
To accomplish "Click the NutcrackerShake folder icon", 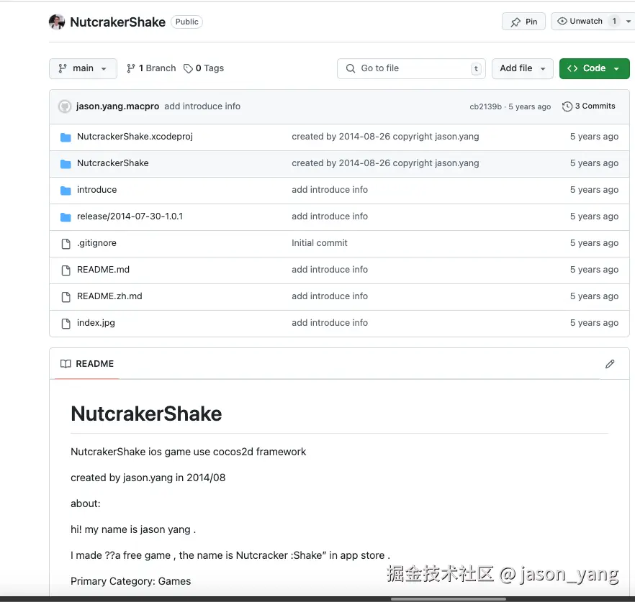I will click(x=66, y=164).
